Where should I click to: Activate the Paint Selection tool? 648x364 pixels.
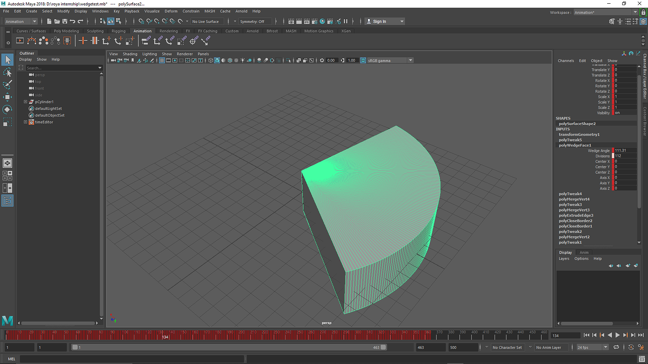8,84
